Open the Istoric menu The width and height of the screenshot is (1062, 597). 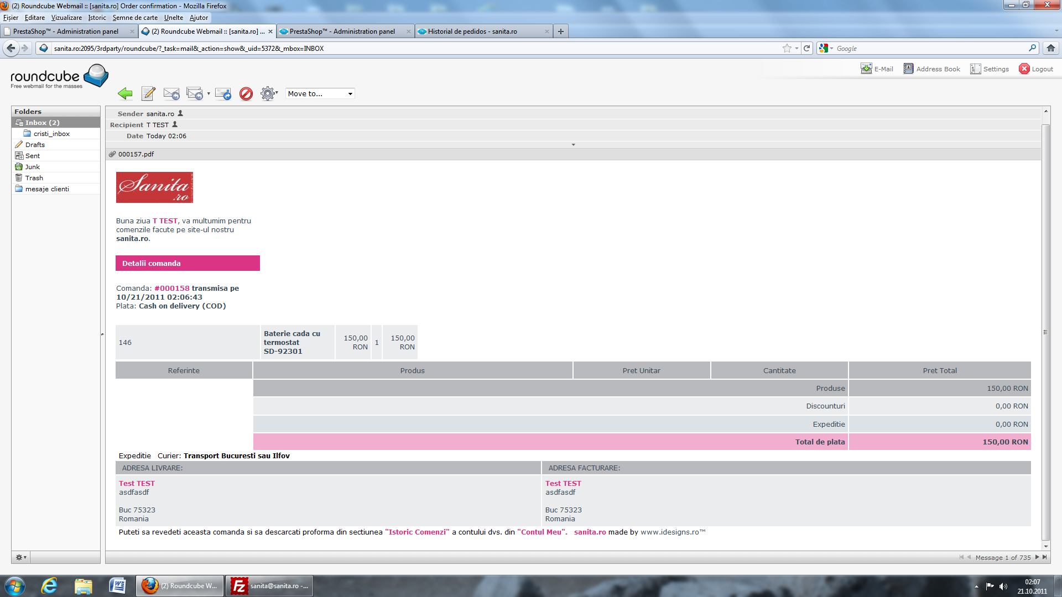point(97,18)
